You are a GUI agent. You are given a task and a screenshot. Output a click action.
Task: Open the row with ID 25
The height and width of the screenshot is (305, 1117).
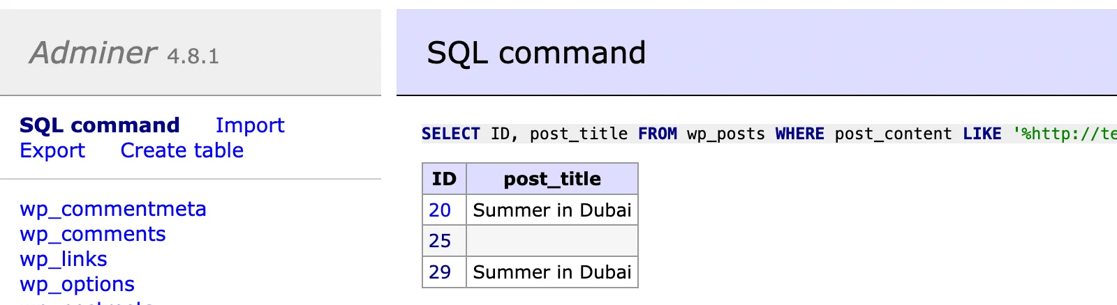(440, 241)
